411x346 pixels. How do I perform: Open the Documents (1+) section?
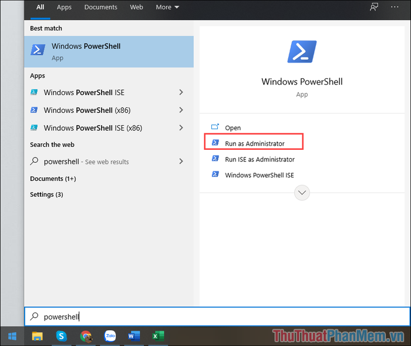coord(53,179)
